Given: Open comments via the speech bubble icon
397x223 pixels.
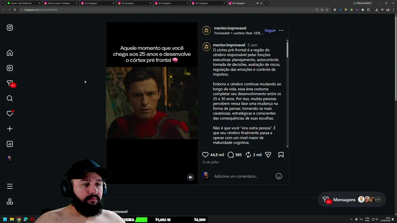Looking at the screenshot, I should (x=230, y=155).
